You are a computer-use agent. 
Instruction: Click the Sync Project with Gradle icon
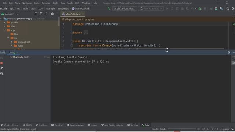[x=211, y=9]
